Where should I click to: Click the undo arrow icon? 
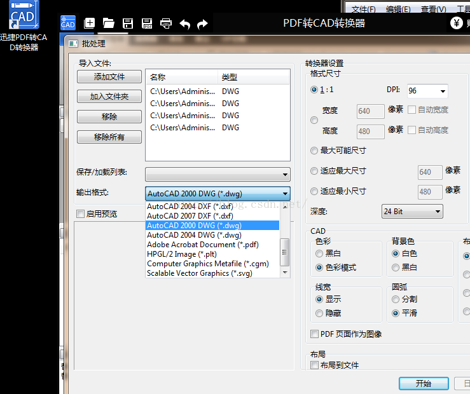click(185, 24)
